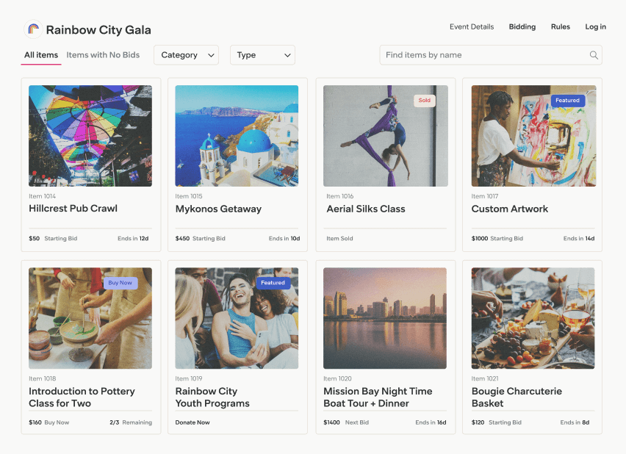Viewport: 626px width, 454px height.
Task: Click the Aerial Silks Class title
Action: point(366,209)
